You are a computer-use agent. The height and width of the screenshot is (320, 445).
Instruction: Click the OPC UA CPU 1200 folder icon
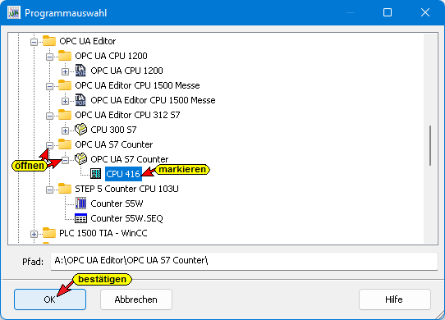(65, 56)
